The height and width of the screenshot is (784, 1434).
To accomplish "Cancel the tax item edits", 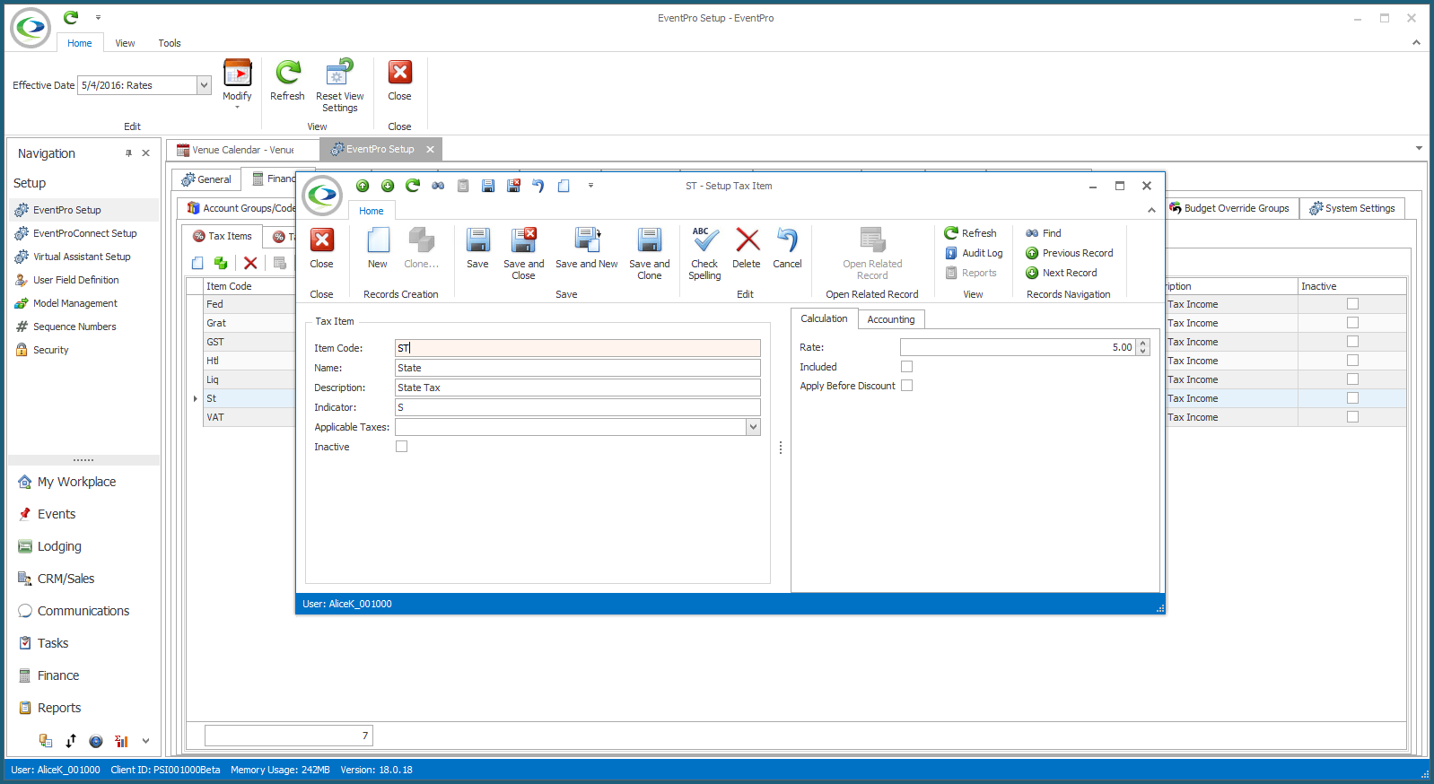I will 787,248.
